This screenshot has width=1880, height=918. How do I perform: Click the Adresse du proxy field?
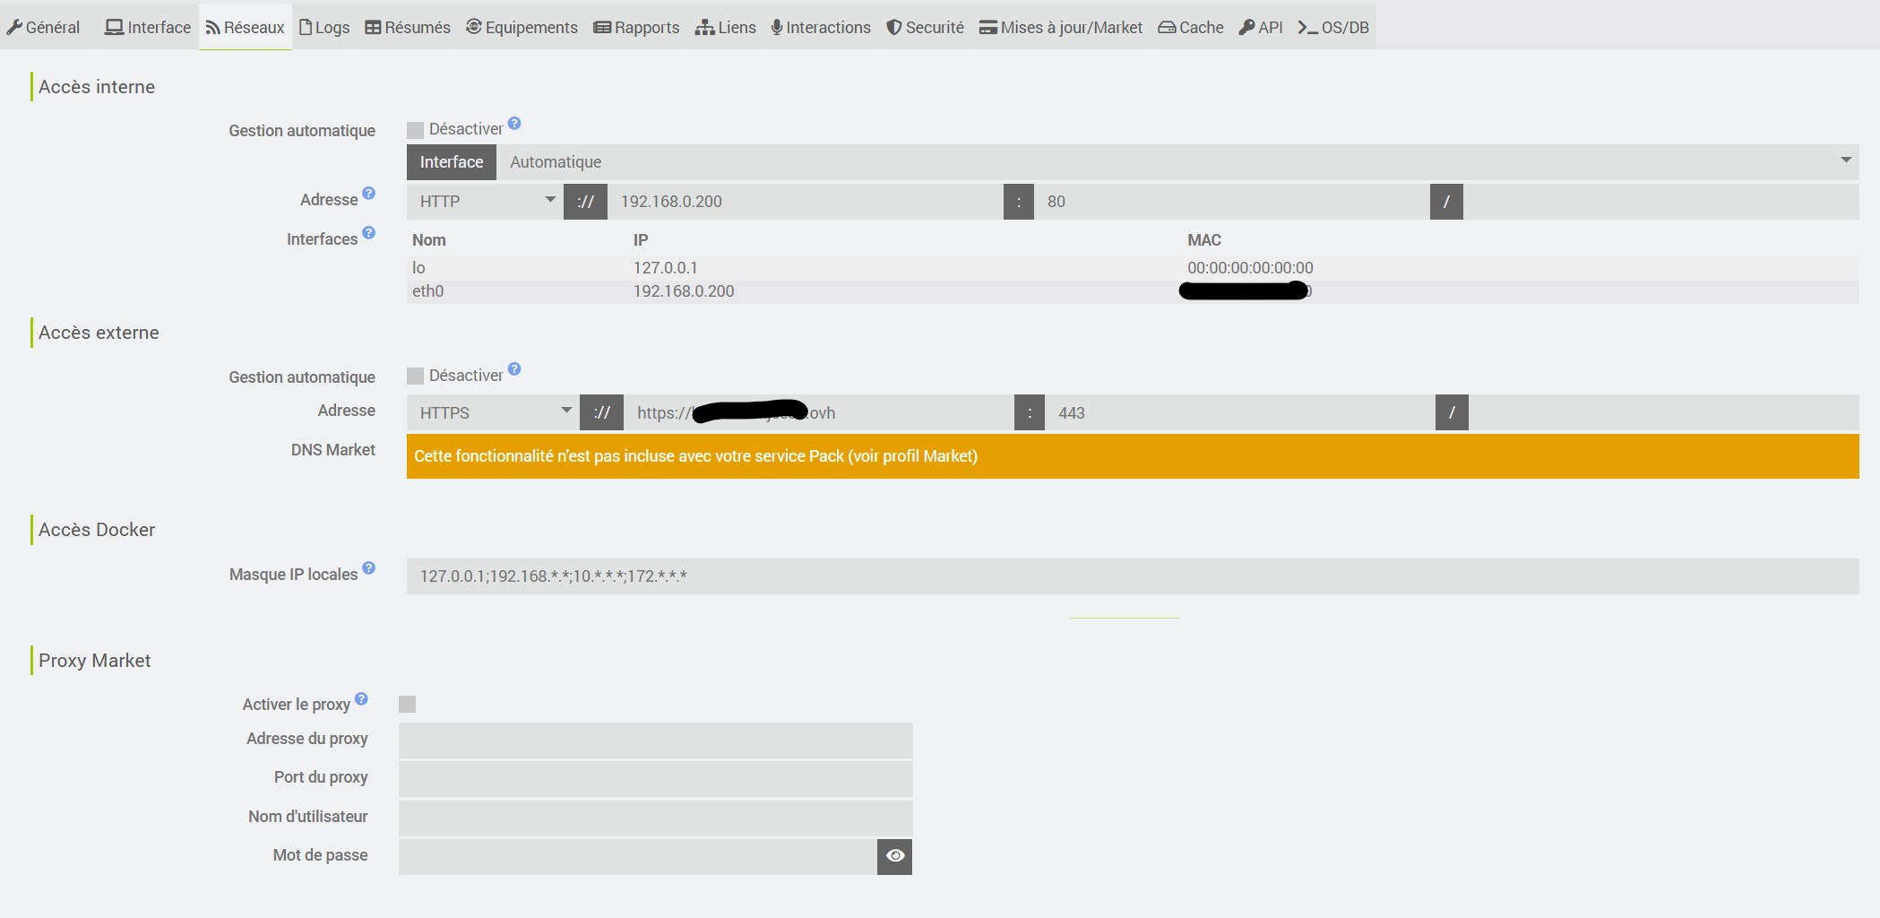pos(655,740)
